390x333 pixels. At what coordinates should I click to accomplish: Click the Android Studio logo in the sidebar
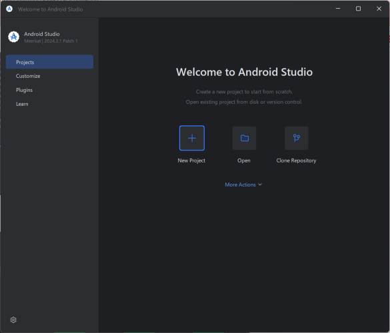(x=14, y=37)
